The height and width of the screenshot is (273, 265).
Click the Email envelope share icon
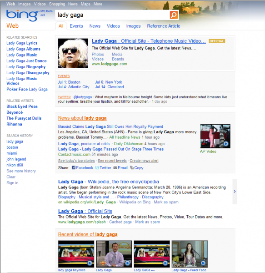(x=115, y=167)
